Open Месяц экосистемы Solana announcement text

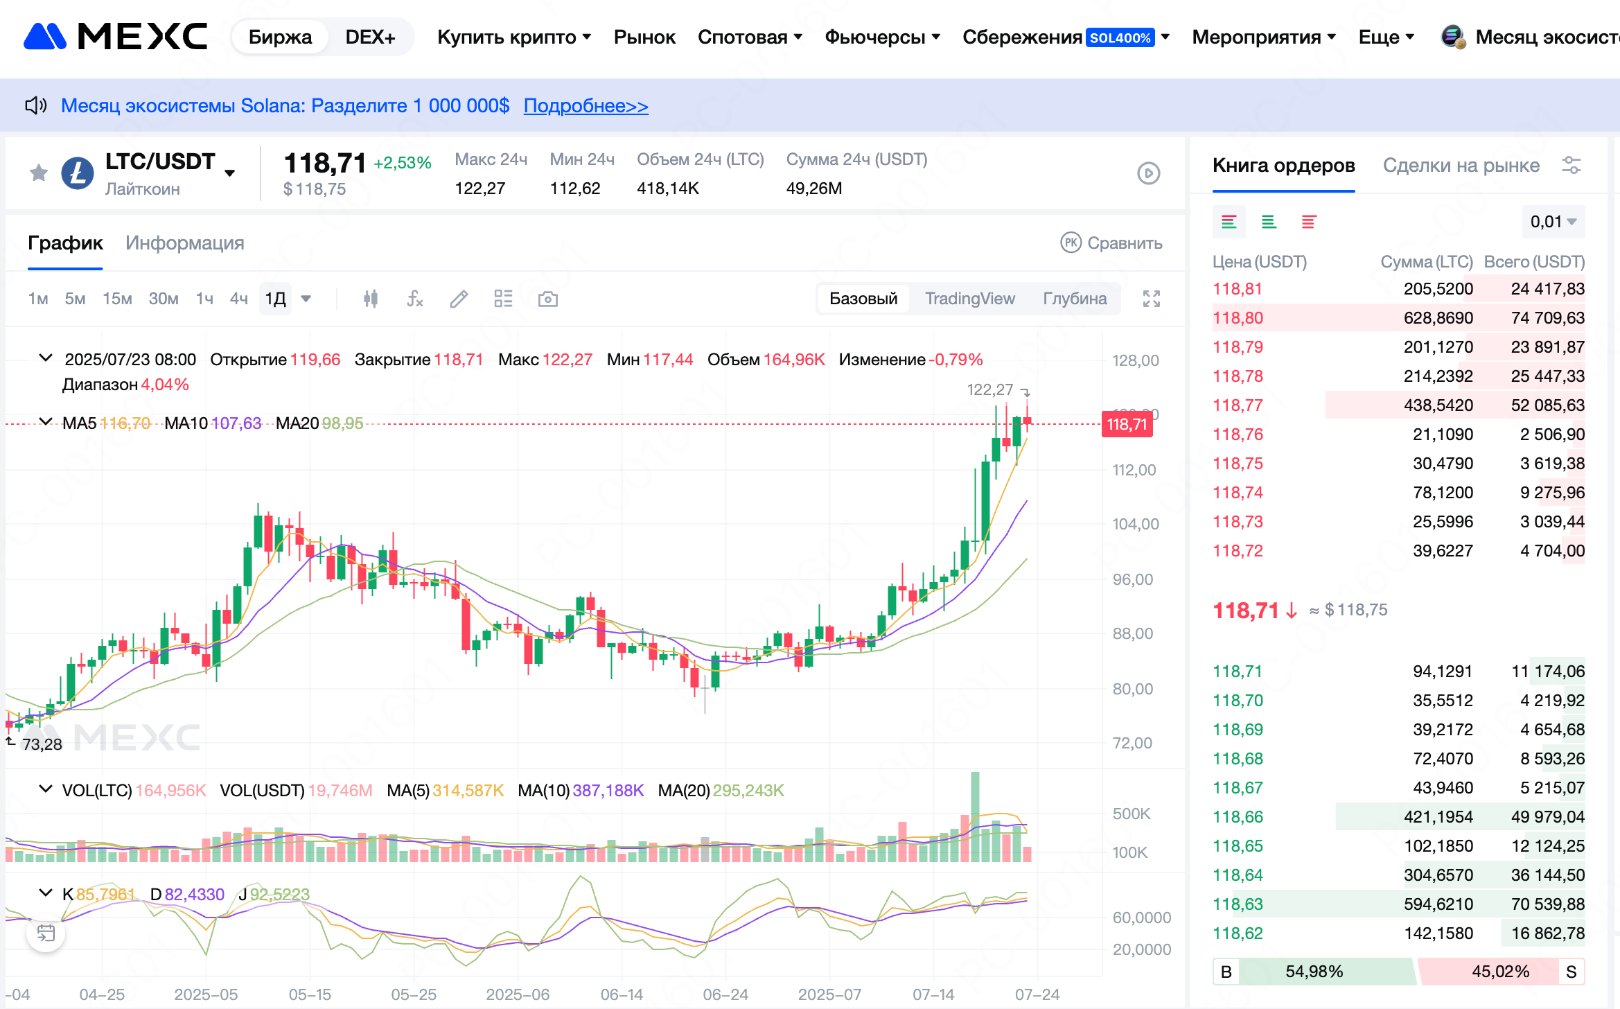pos(285,106)
